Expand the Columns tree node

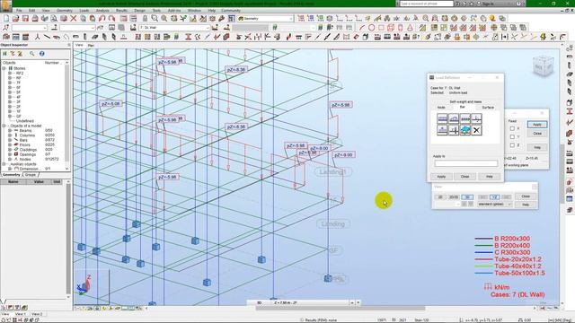[x=10, y=135]
